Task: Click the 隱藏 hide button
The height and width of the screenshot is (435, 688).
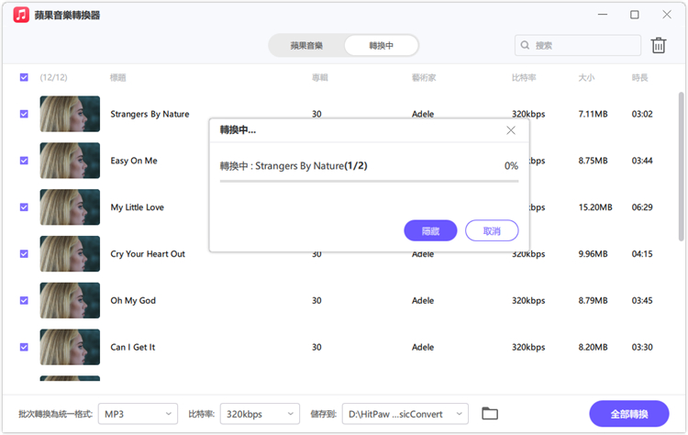Action: pos(430,231)
